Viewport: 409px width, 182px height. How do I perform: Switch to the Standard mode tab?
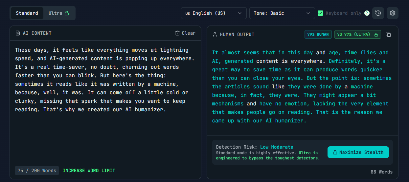point(27,13)
